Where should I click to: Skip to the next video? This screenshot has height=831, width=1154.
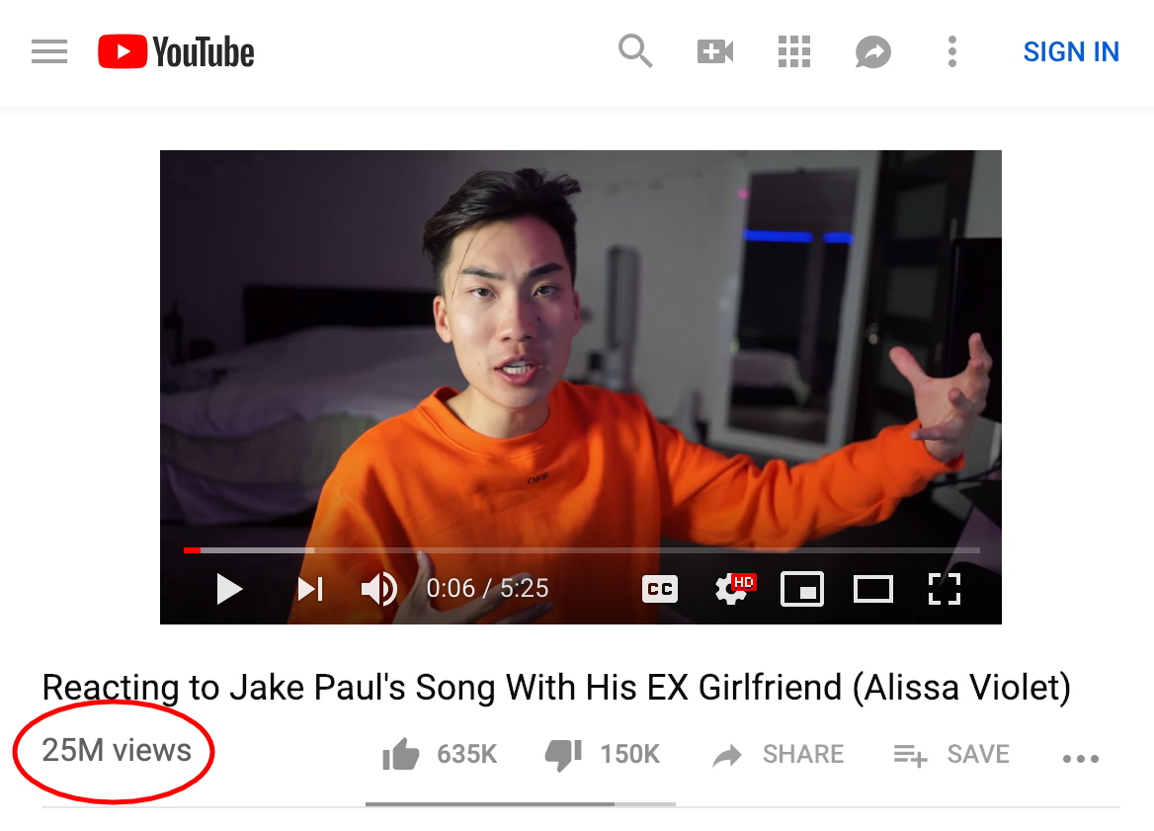[310, 589]
